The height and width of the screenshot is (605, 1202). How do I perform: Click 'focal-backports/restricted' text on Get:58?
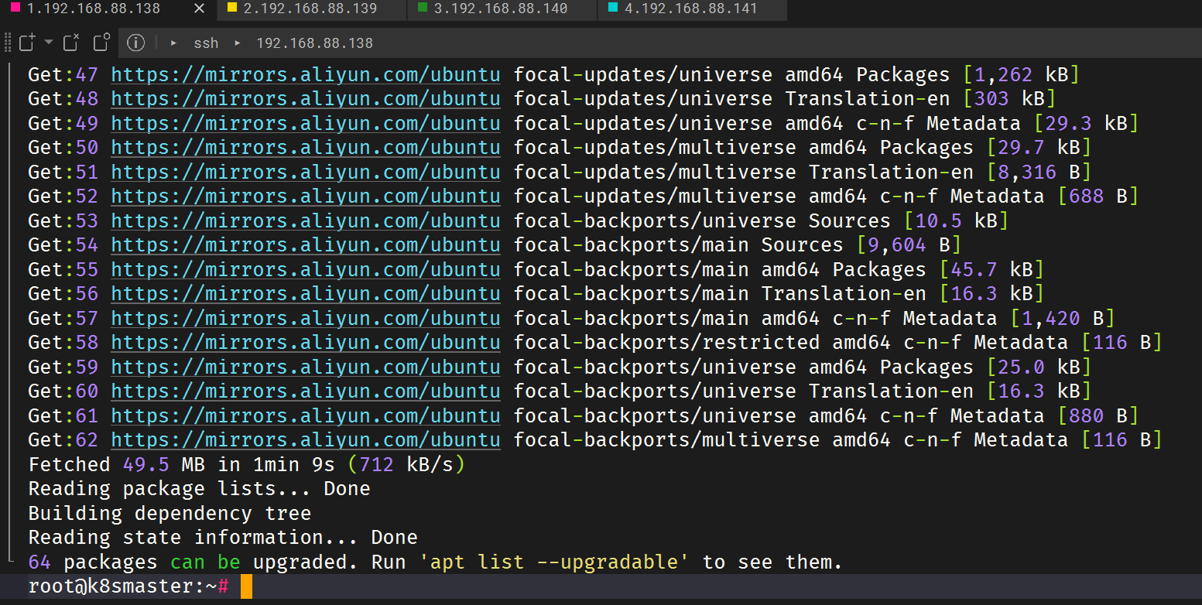pyautogui.click(x=666, y=343)
